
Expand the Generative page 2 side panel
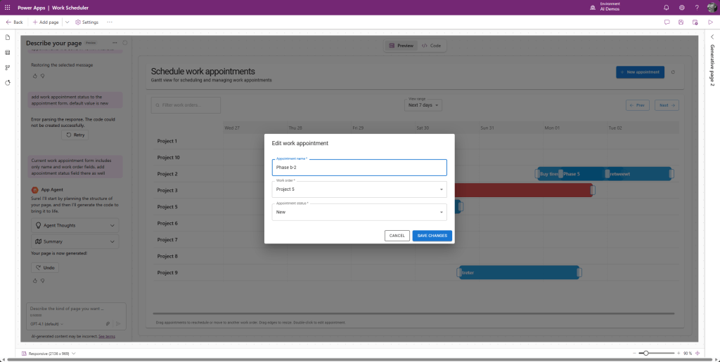[x=712, y=37]
